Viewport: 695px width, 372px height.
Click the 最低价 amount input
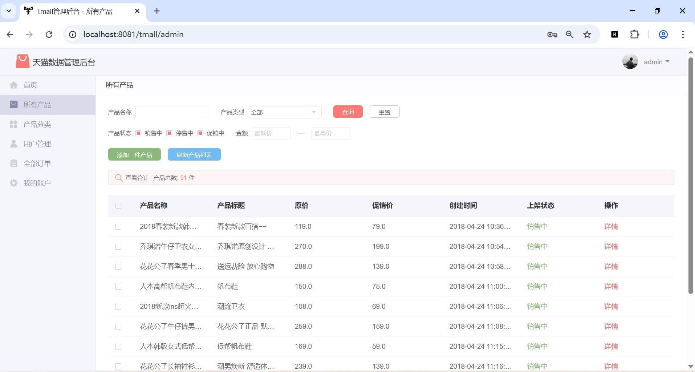click(x=271, y=133)
